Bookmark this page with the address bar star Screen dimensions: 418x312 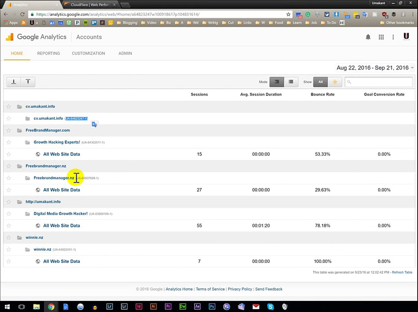[x=288, y=14]
